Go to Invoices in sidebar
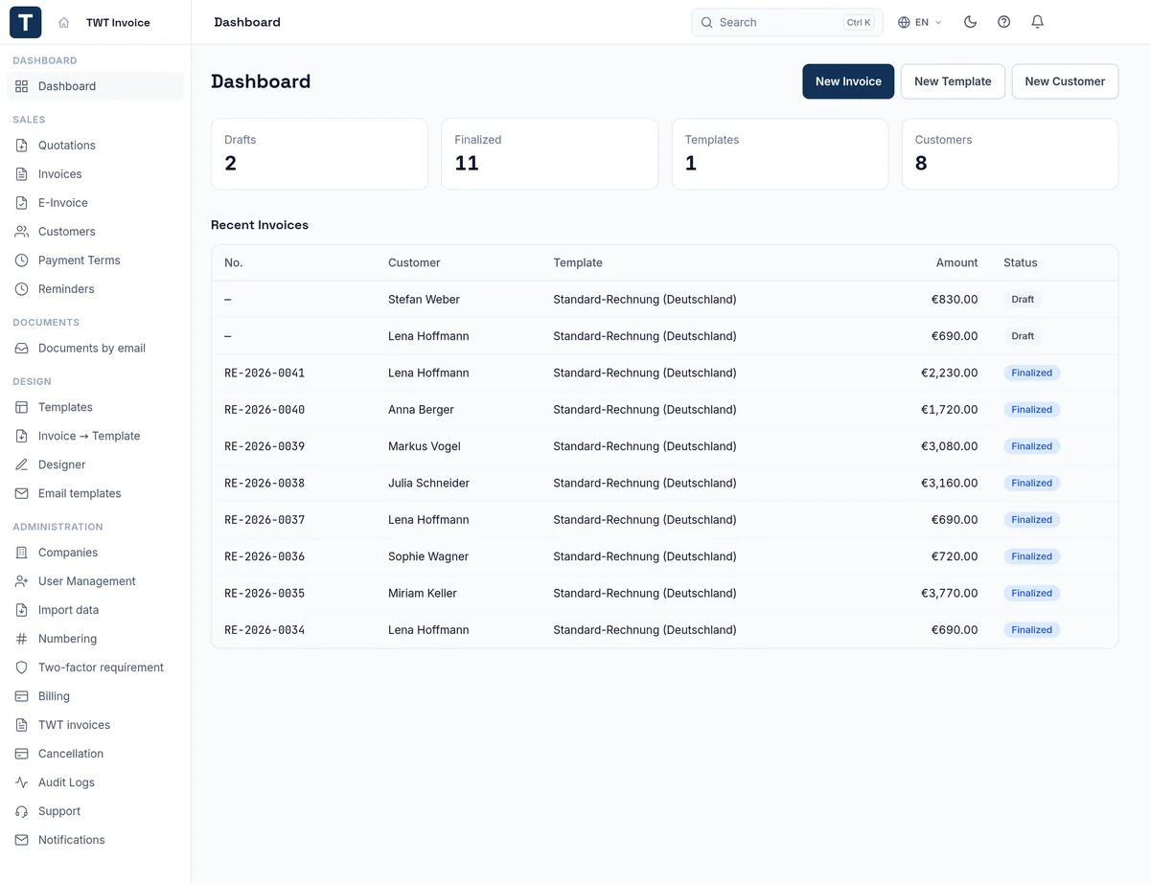 pyautogui.click(x=96, y=174)
